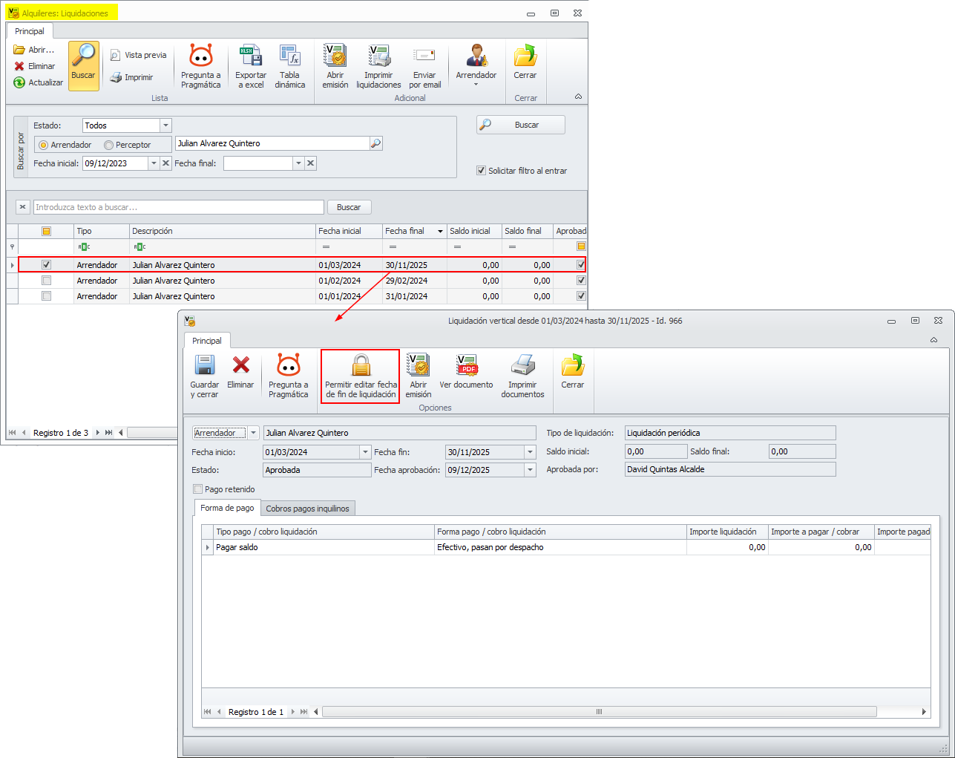
Task: Click the Introduzca texto a buscar field
Action: [x=179, y=207]
